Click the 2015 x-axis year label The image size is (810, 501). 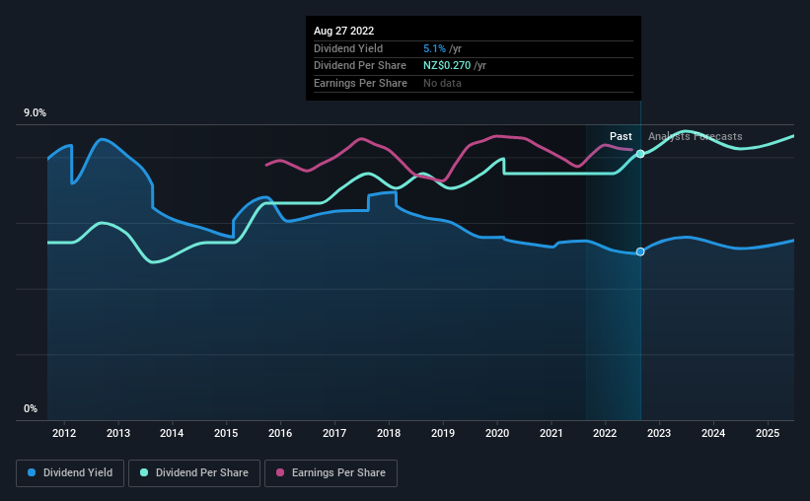click(226, 433)
